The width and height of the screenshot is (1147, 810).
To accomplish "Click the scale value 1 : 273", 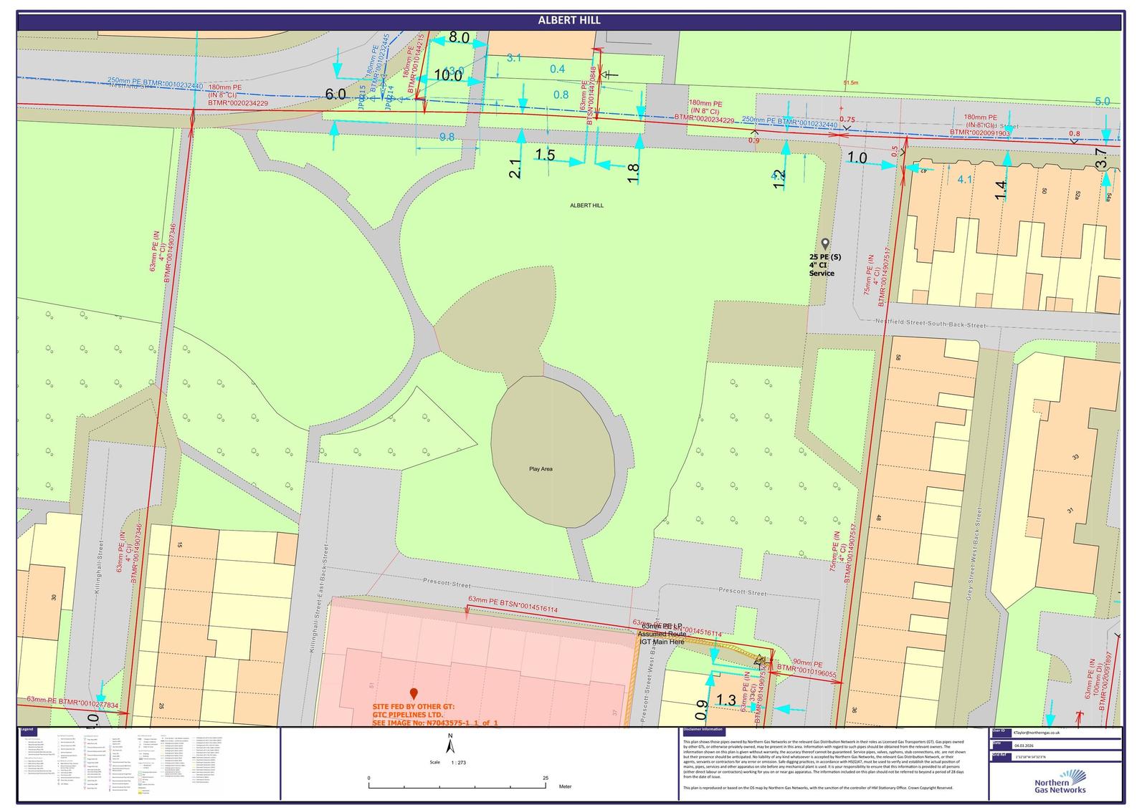I will pos(458,763).
